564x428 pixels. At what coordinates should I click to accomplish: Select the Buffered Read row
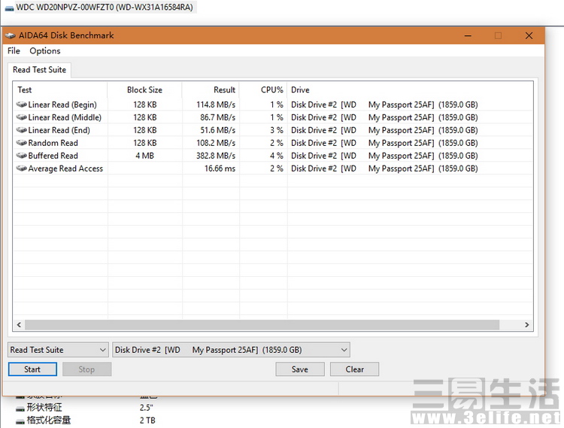coord(273,156)
